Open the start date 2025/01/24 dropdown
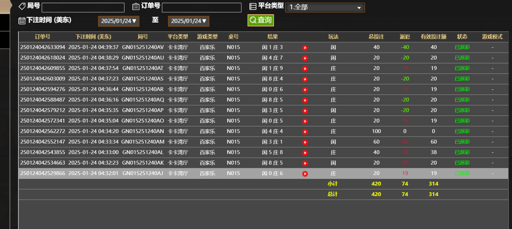The width and height of the screenshot is (512, 229). pos(118,21)
